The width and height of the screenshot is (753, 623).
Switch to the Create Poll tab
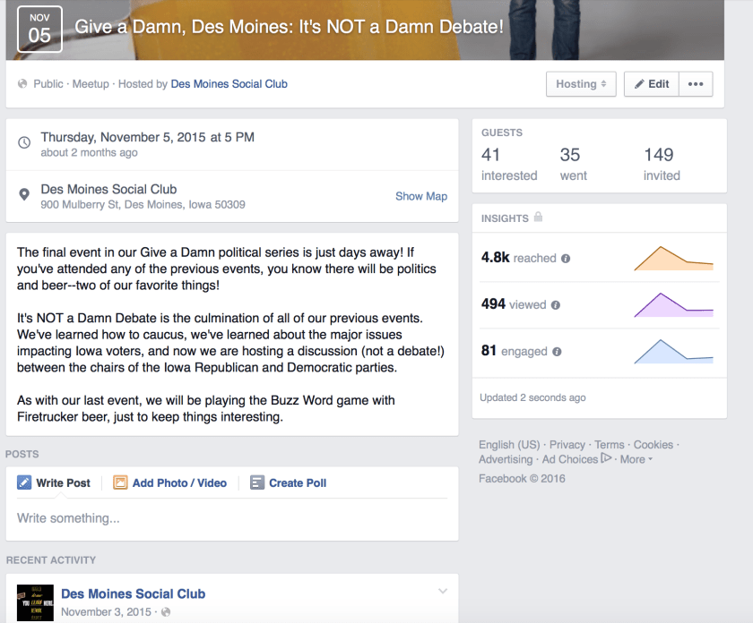pos(288,482)
